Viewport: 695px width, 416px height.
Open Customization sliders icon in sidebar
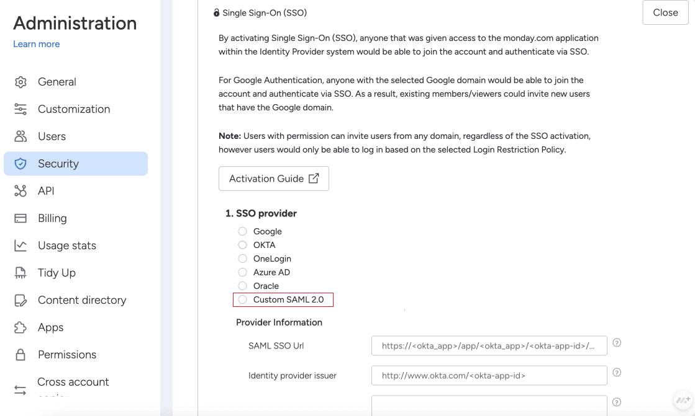coord(20,109)
